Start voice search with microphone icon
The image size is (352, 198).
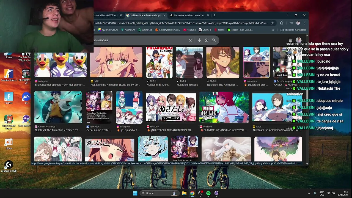point(199,40)
